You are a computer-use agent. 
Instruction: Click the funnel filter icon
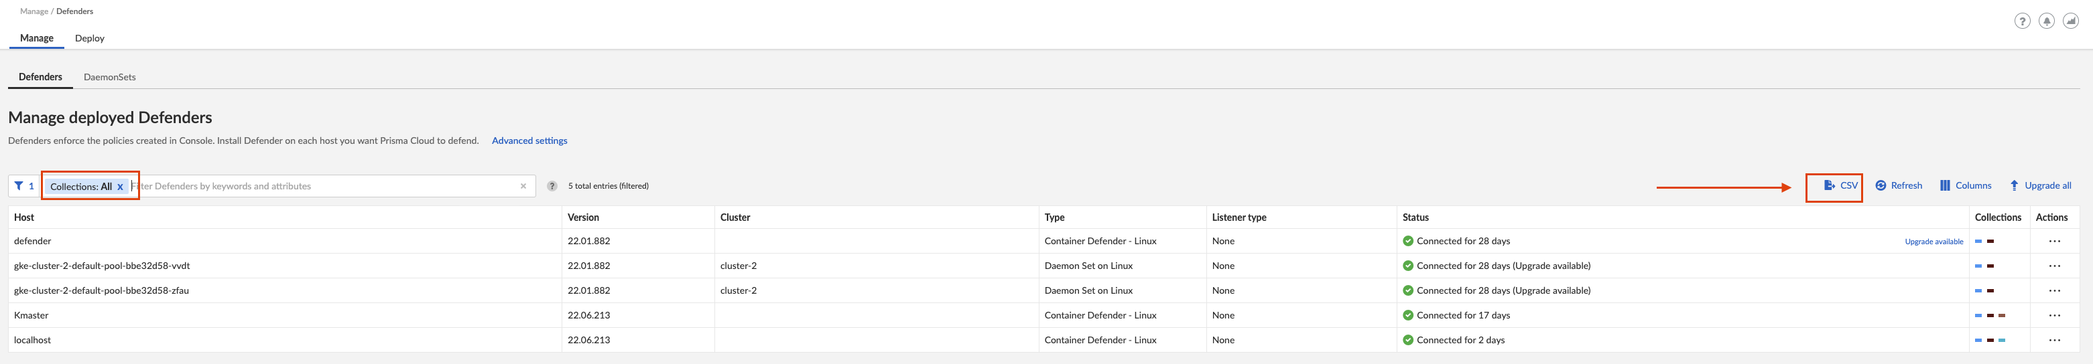tap(19, 185)
